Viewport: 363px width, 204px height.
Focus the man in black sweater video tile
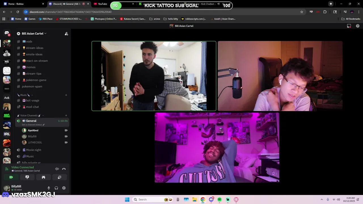pyautogui.click(x=154, y=76)
